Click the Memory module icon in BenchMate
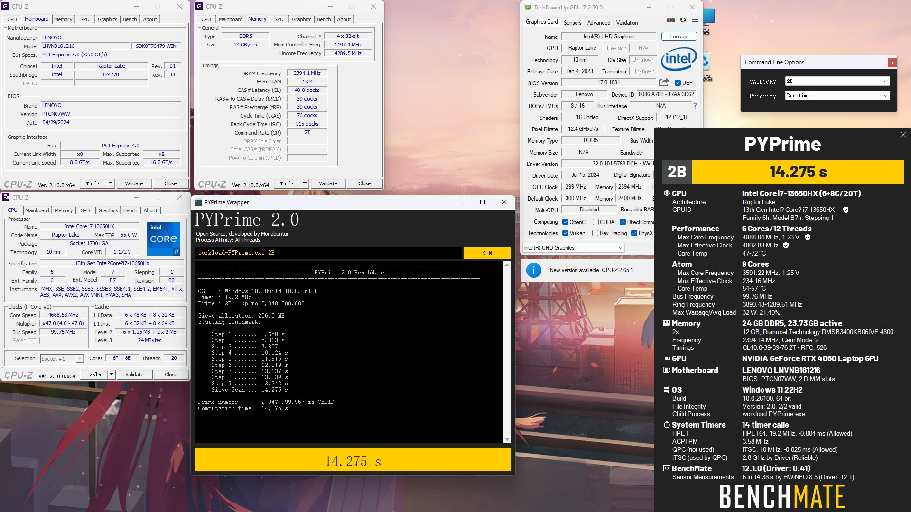This screenshot has height=512, width=911. pyautogui.click(x=667, y=323)
